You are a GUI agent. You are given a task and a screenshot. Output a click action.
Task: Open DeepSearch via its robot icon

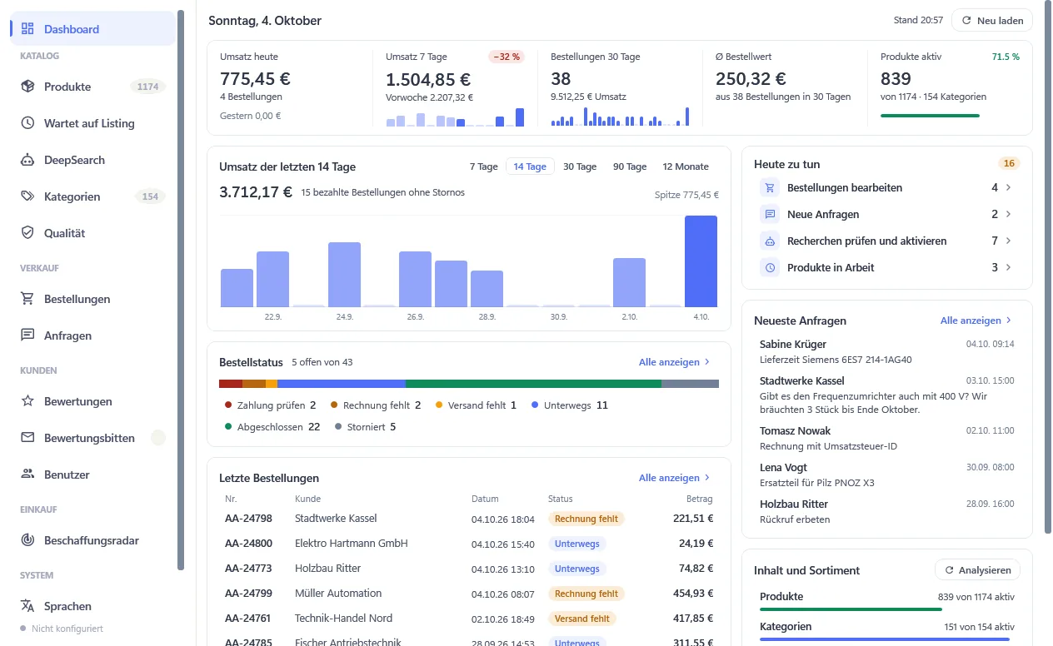click(27, 160)
